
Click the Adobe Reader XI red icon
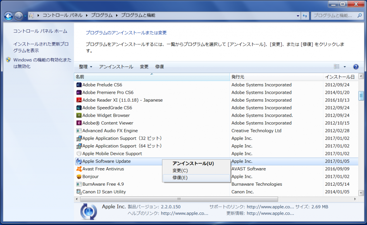coord(79,100)
